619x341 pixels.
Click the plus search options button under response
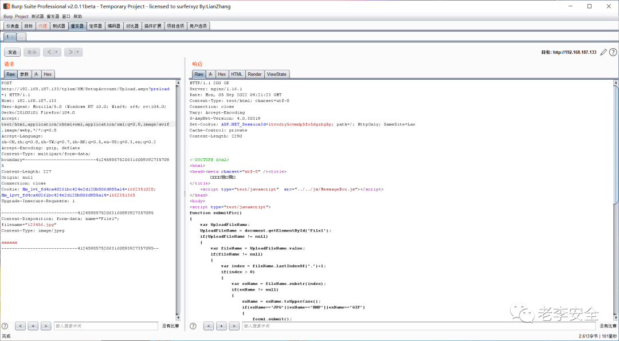(221, 326)
